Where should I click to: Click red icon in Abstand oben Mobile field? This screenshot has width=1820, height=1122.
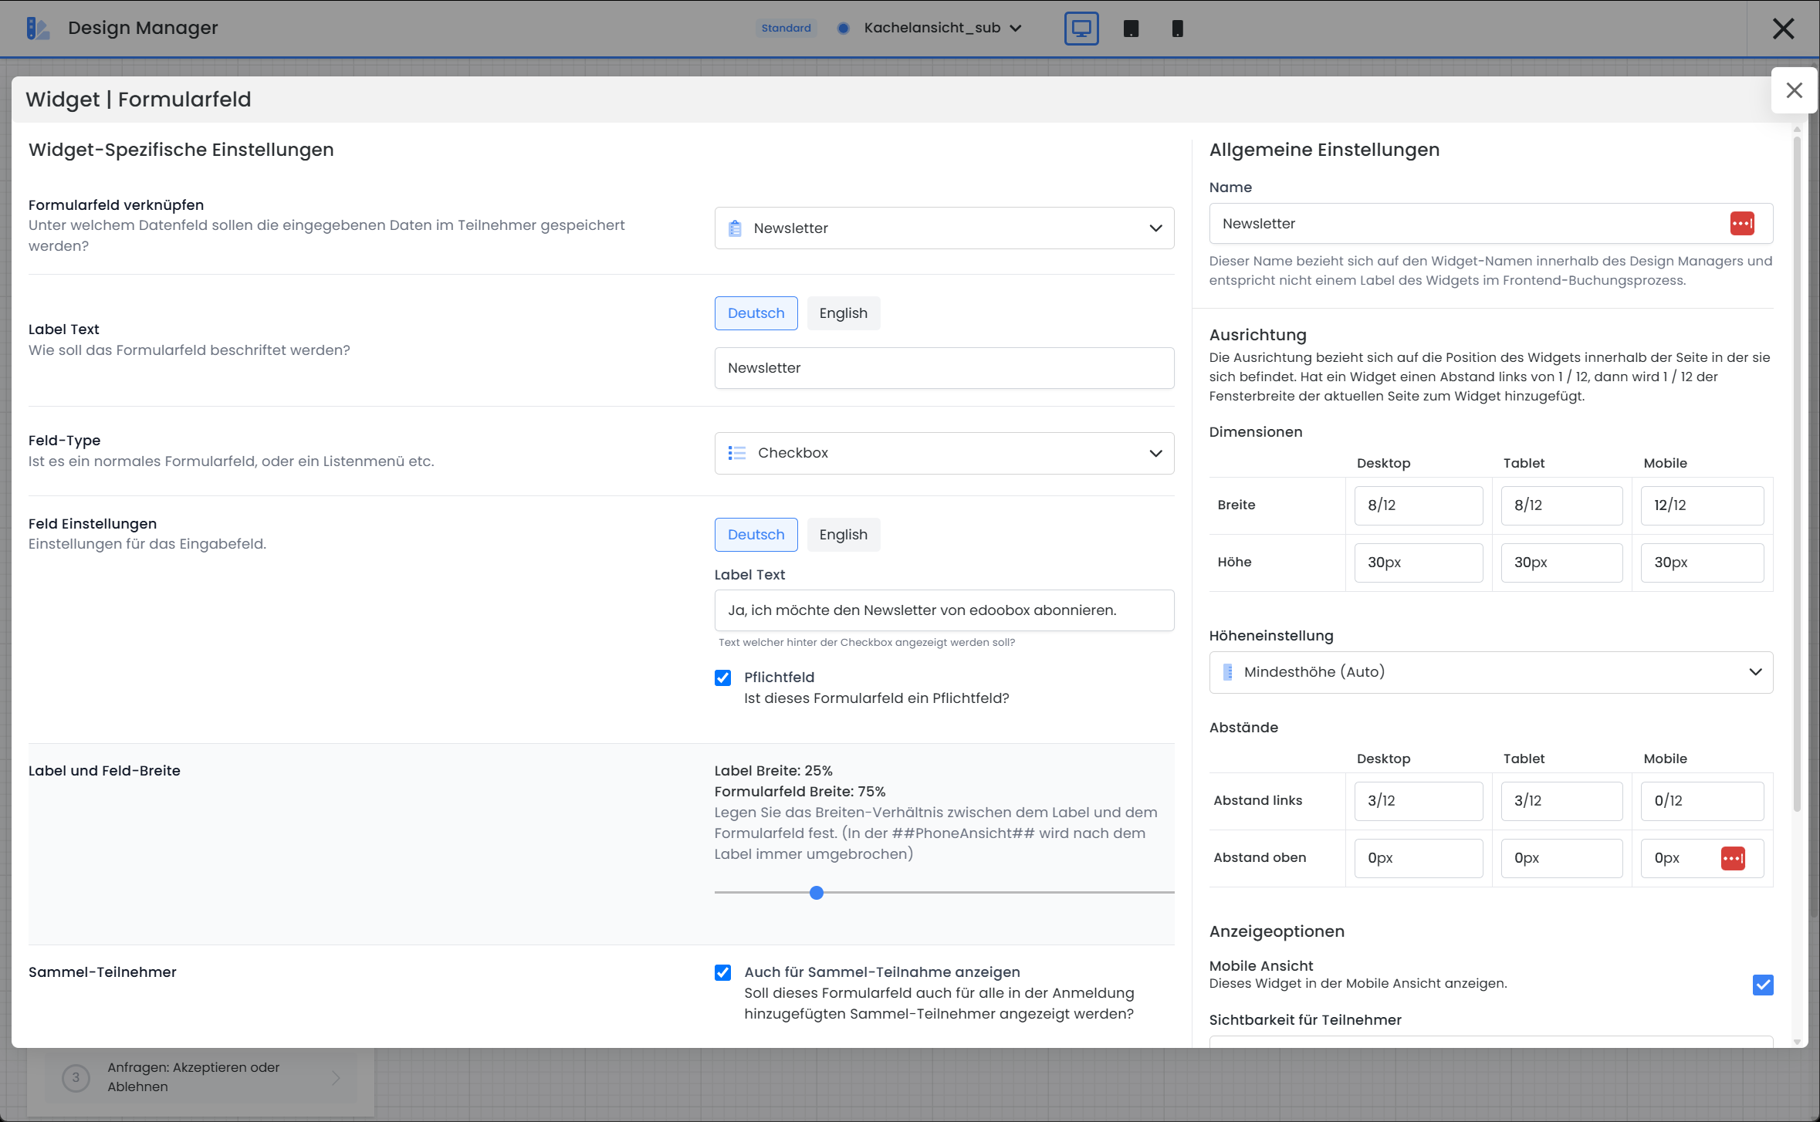click(x=1733, y=858)
